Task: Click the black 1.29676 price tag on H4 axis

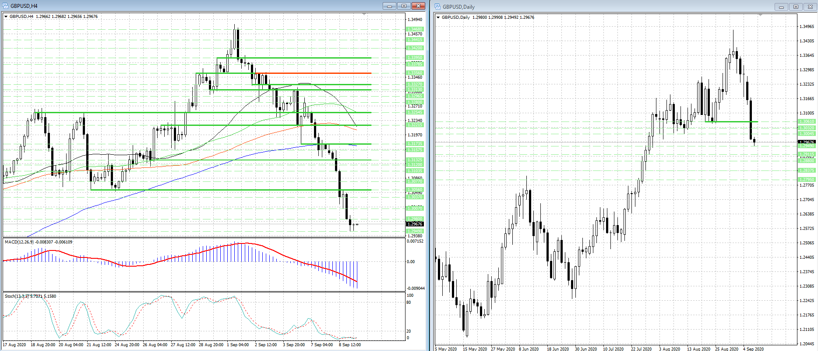Action: pos(415,224)
